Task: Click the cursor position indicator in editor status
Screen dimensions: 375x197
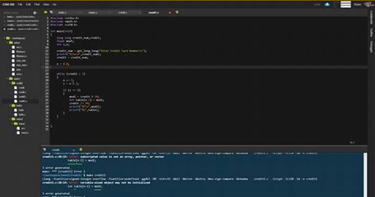Action: (352, 142)
